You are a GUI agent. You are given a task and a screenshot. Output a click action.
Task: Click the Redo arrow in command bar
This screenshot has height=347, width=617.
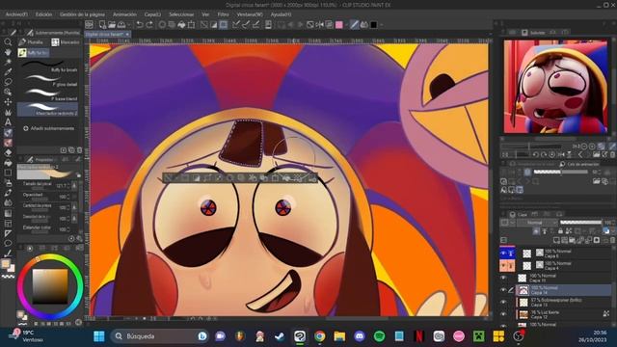point(149,25)
